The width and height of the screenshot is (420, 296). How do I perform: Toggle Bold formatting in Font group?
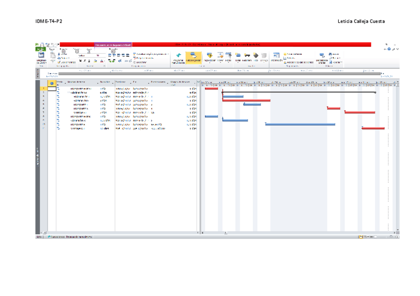tap(81, 61)
